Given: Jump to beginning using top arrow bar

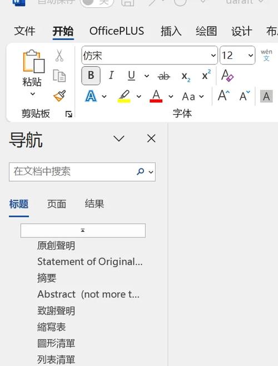Looking at the screenshot, I should [x=83, y=230].
